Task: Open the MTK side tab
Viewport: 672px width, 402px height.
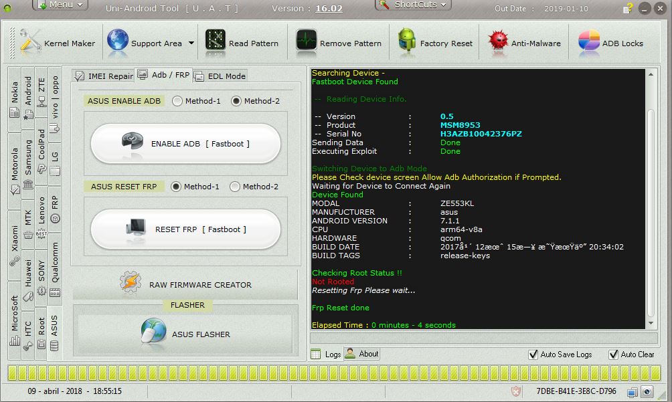Action: point(28,224)
